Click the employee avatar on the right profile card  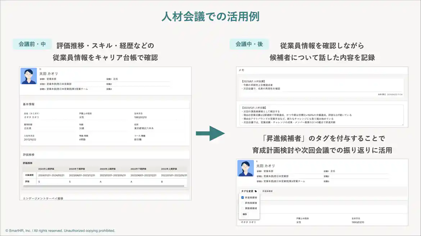(x=246, y=169)
